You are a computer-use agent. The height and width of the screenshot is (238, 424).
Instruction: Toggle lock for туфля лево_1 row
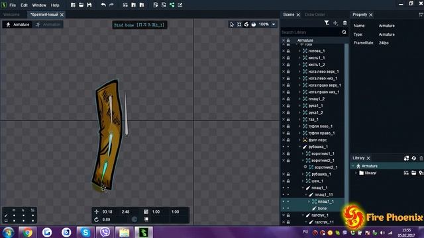(x=288, y=126)
